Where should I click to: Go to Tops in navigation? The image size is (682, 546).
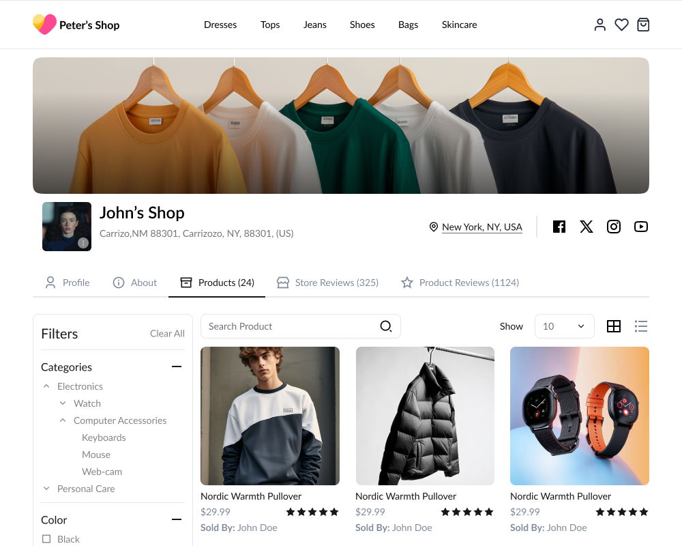270,25
